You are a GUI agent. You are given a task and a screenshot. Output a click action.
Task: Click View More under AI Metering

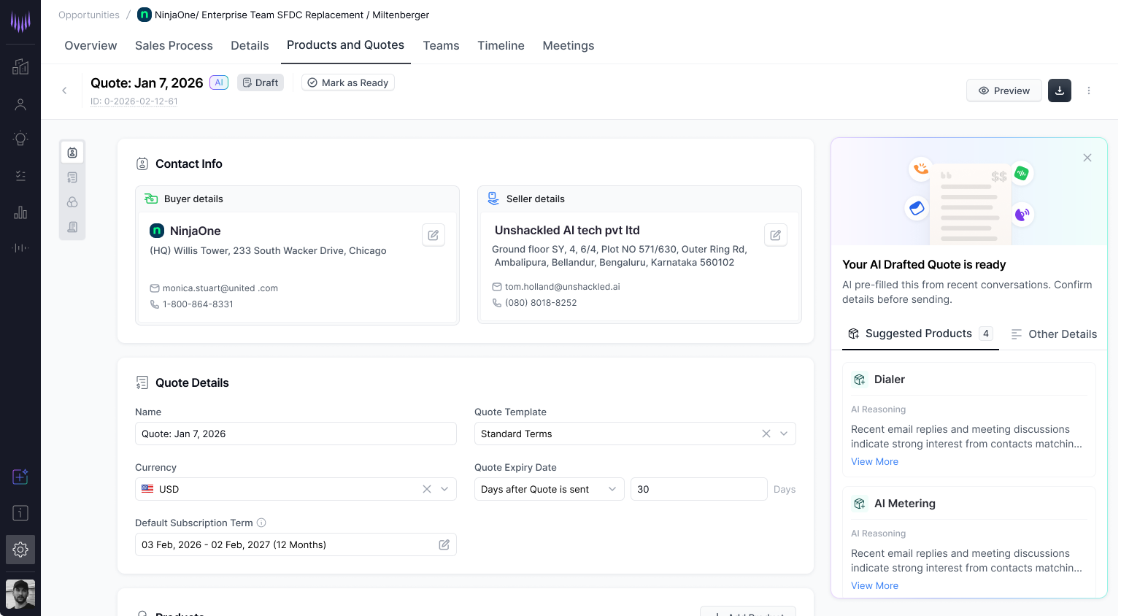pyautogui.click(x=874, y=586)
